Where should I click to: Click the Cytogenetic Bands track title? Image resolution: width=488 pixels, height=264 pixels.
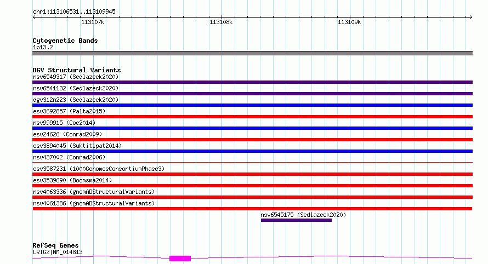[x=65, y=41]
